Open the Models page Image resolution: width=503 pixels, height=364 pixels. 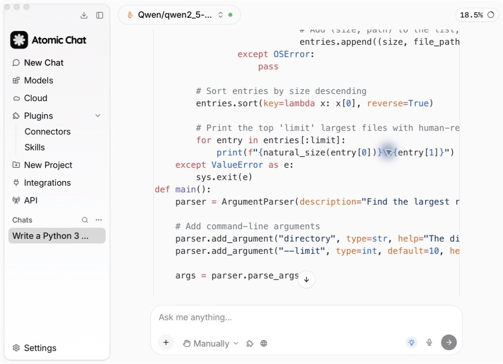click(x=38, y=80)
